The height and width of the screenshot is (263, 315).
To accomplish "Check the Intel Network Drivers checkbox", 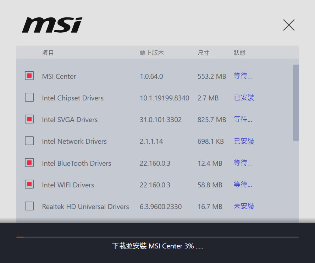I will (29, 141).
